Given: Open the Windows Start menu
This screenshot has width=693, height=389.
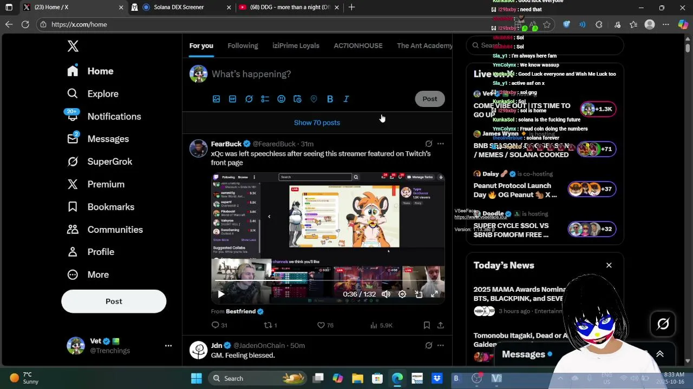Looking at the screenshot, I should click(x=197, y=378).
